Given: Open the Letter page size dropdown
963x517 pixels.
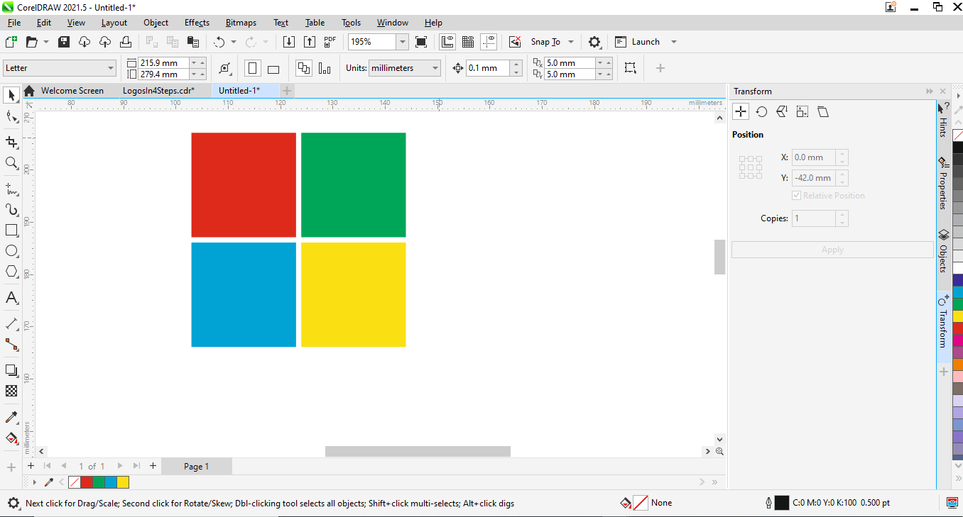Looking at the screenshot, I should click(111, 68).
